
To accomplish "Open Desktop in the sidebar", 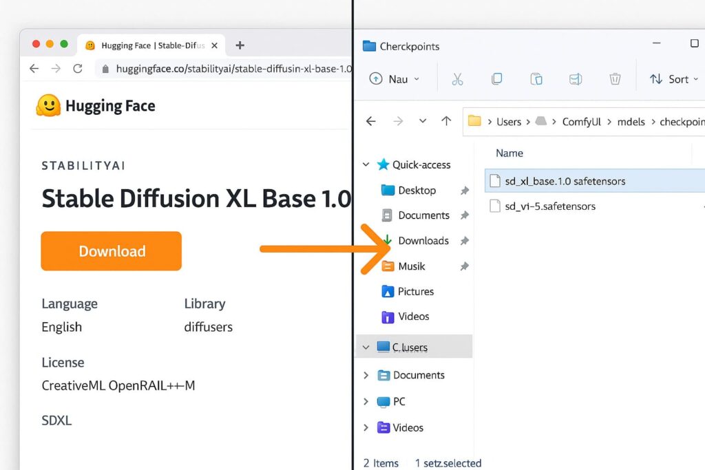I will pos(408,190).
